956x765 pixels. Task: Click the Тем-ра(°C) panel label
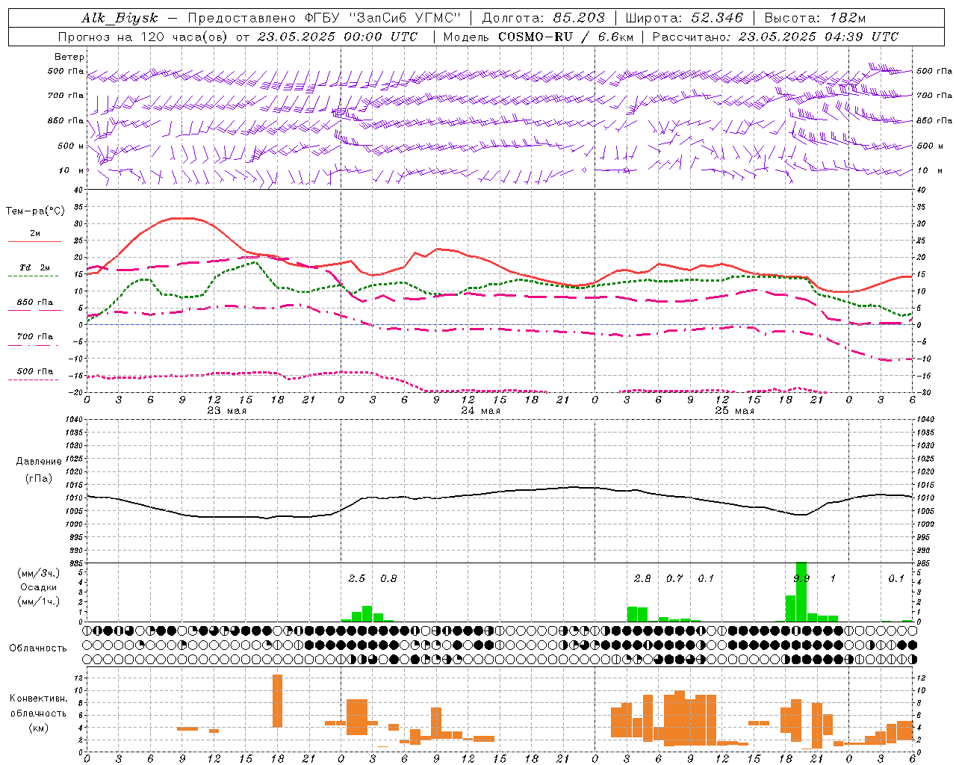click(35, 211)
